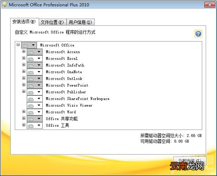Click the 可用驱动器空间 8.88 GB text
Image resolution: width=217 pixels, height=176 pixels.
(x=165, y=141)
